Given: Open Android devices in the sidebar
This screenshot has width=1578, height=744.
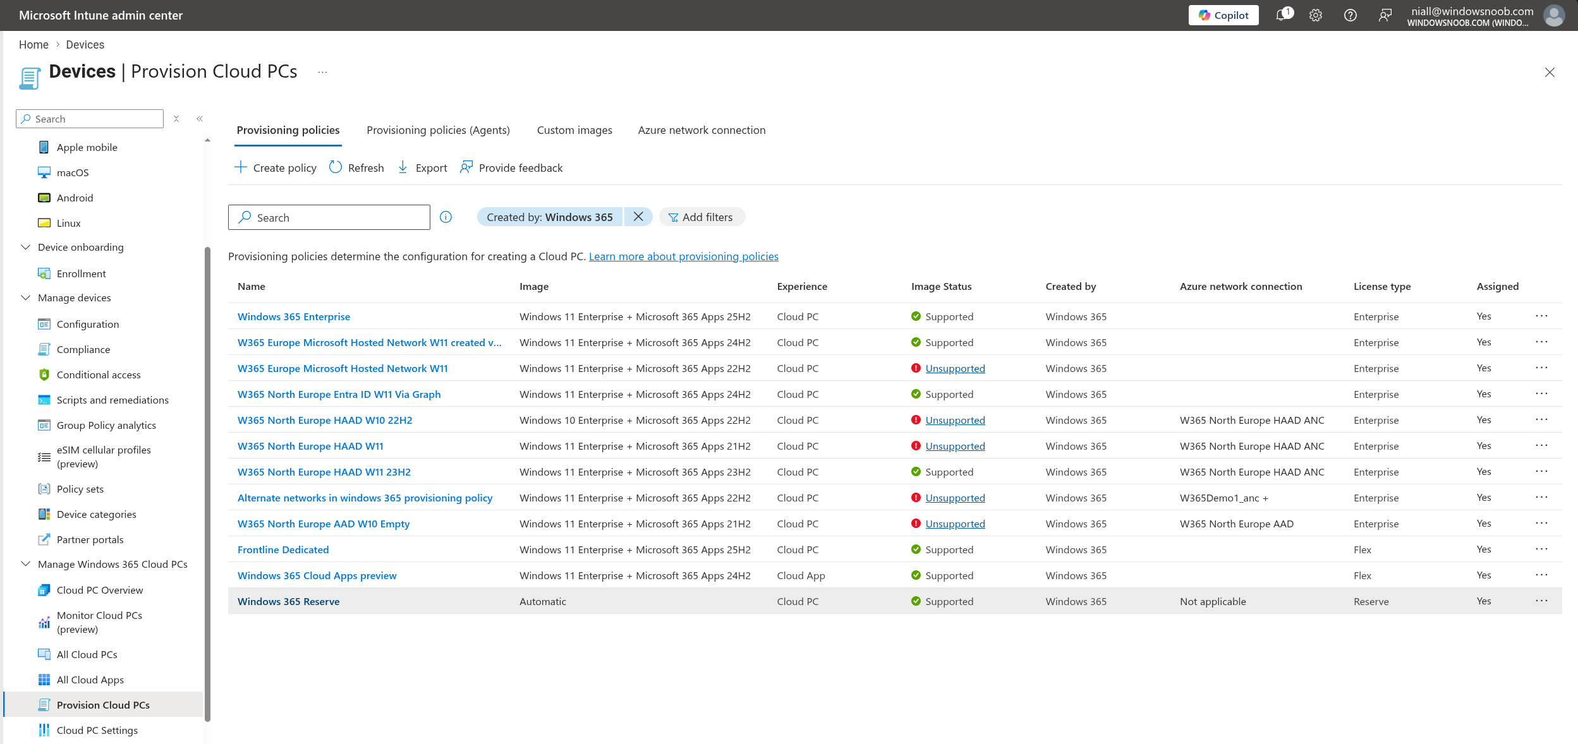Looking at the screenshot, I should pyautogui.click(x=75, y=198).
